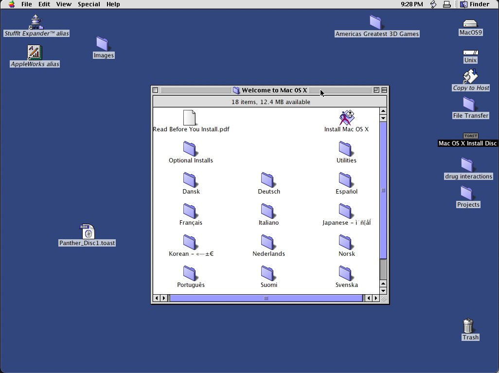Open the Utilities folder
This screenshot has width=499, height=373.
pos(346,149)
